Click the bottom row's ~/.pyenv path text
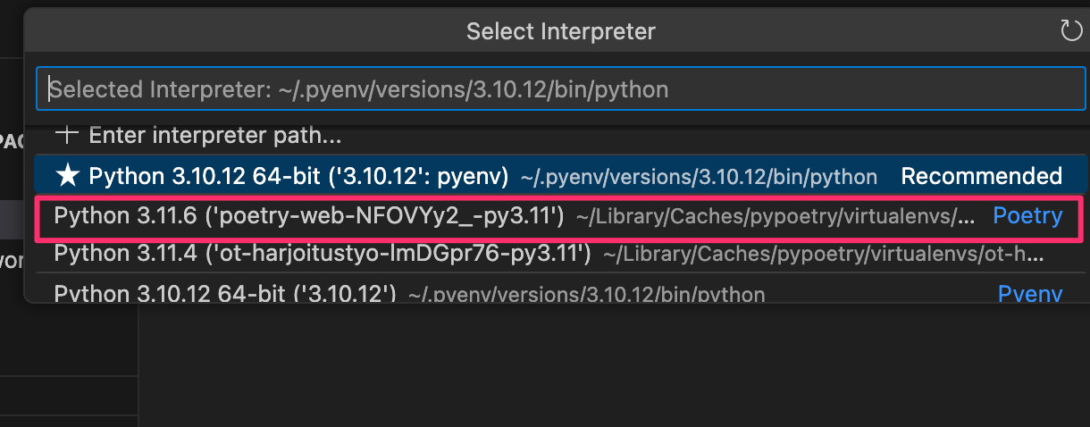Image resolution: width=1090 pixels, height=427 pixels. point(586,294)
